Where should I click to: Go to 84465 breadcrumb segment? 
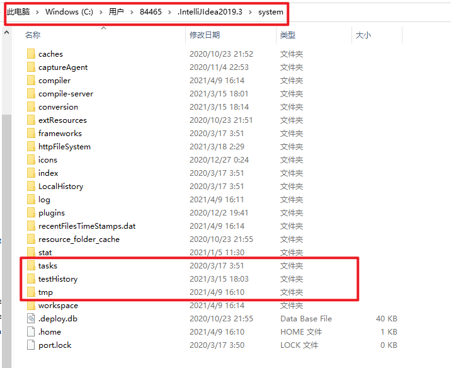pos(151,12)
